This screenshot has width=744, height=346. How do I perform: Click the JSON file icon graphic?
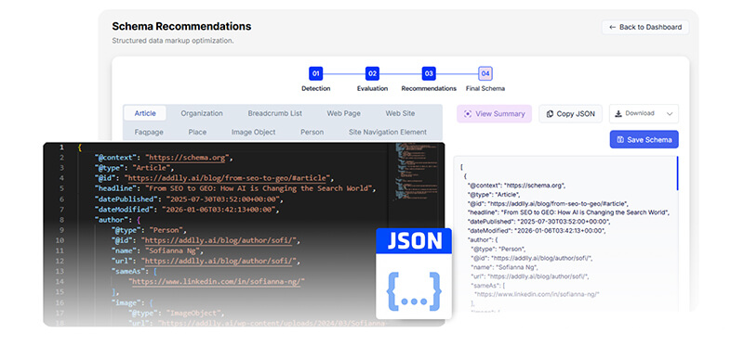(x=414, y=274)
